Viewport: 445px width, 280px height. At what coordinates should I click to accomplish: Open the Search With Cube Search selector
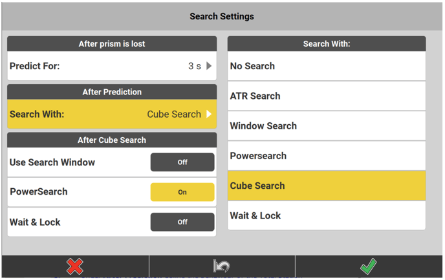click(209, 114)
